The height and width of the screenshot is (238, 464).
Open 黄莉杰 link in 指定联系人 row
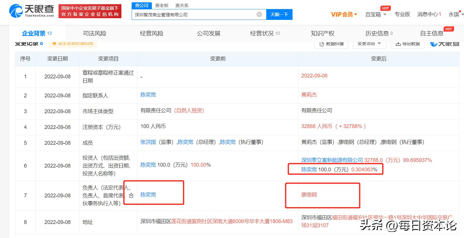(x=309, y=95)
